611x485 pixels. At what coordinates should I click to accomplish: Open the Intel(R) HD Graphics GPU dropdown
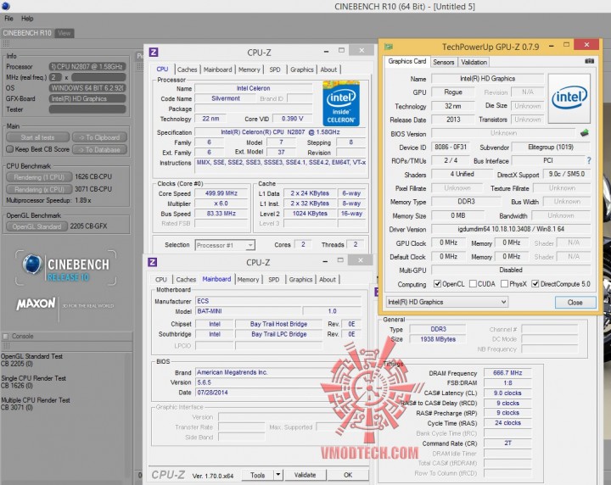point(447,302)
